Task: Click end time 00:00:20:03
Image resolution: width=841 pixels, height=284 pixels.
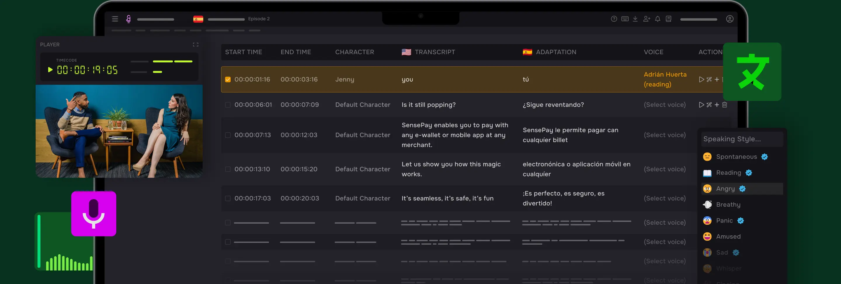Action: pos(300,198)
